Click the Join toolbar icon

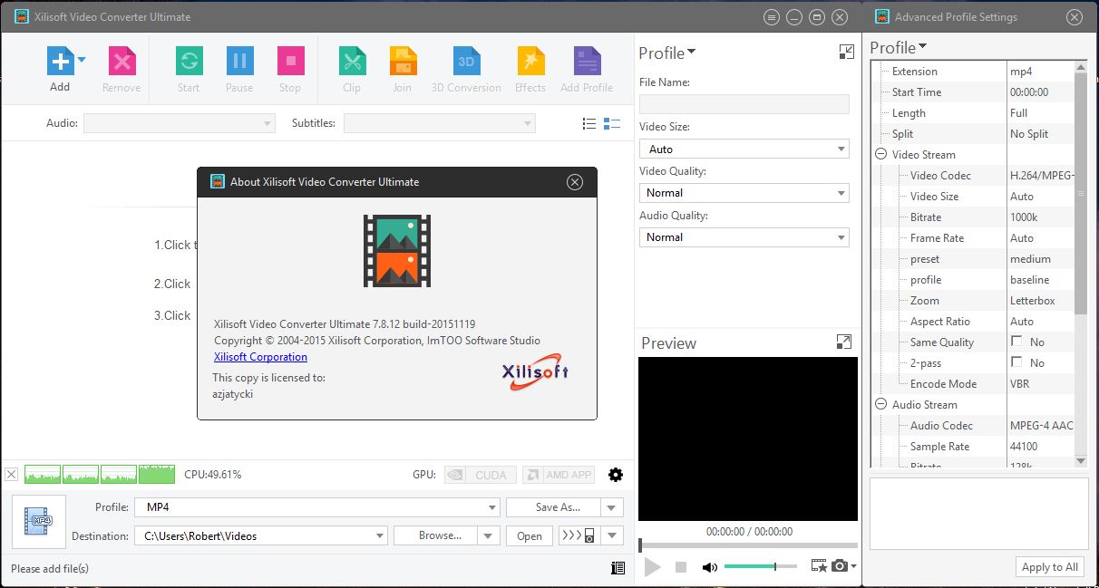403,61
